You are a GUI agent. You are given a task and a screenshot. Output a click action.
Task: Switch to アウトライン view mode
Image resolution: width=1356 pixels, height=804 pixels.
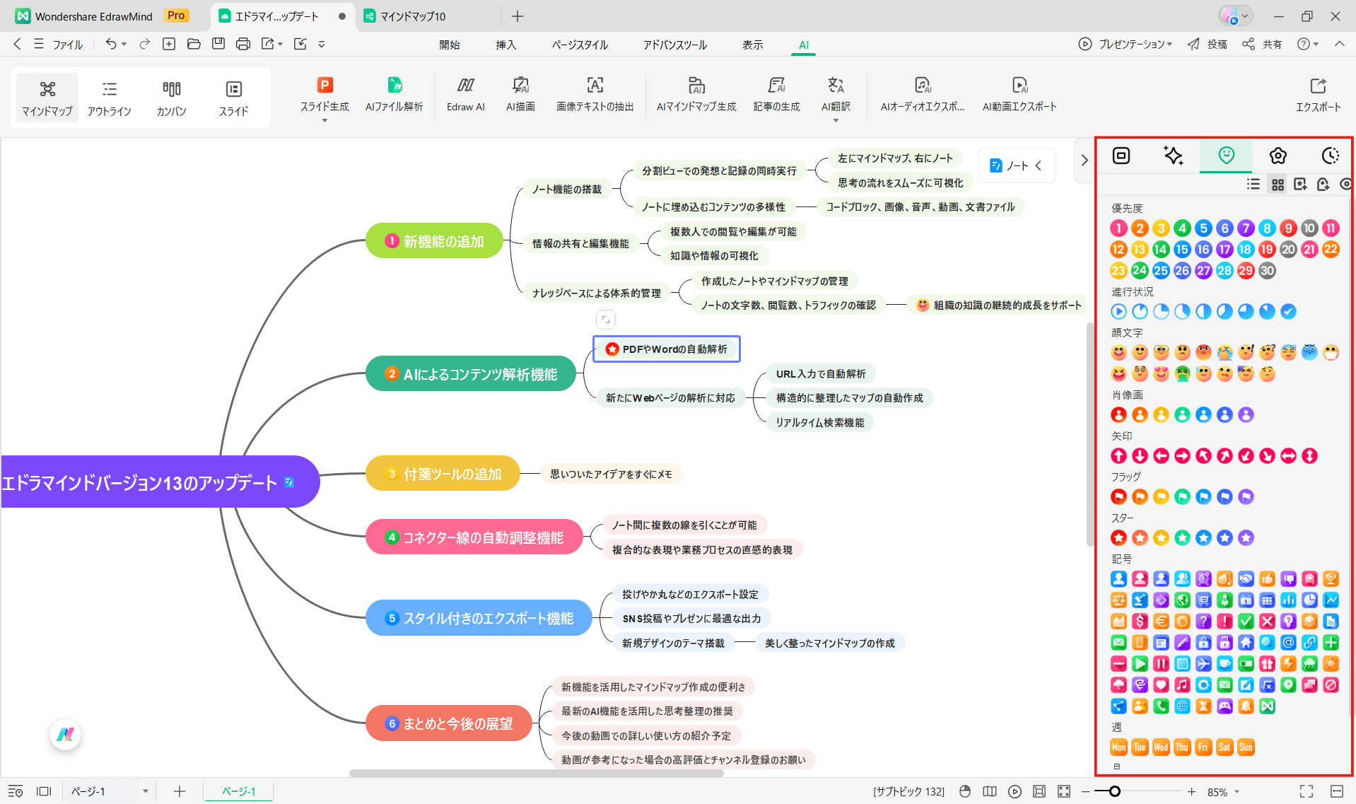click(110, 98)
